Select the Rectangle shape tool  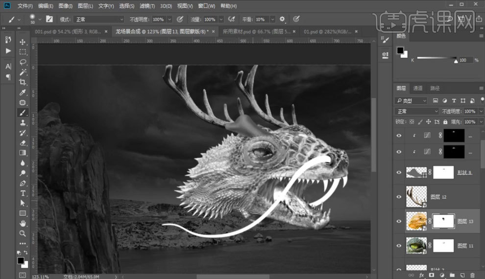[23, 213]
